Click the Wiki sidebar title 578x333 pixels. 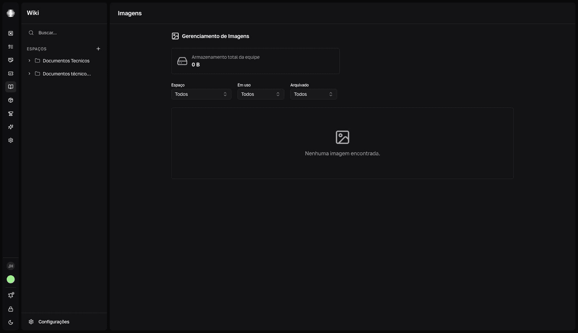click(33, 13)
